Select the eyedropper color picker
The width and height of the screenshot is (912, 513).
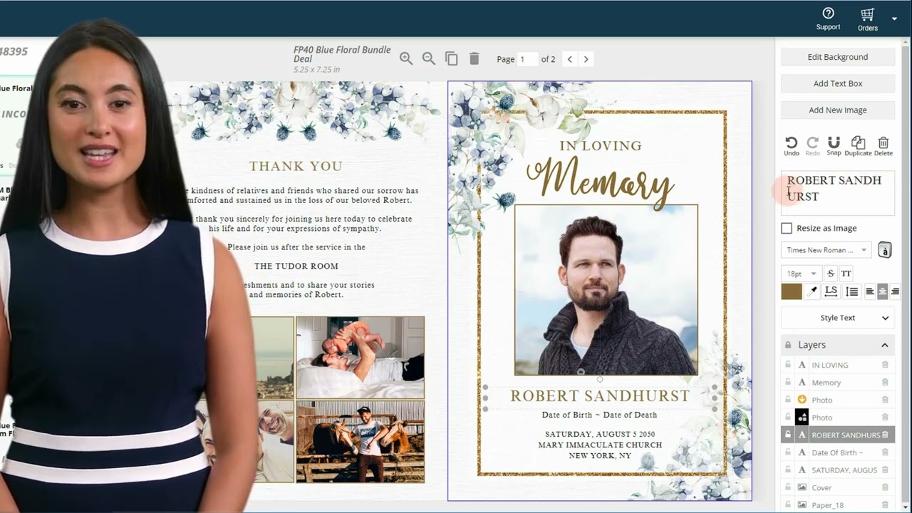coord(812,291)
